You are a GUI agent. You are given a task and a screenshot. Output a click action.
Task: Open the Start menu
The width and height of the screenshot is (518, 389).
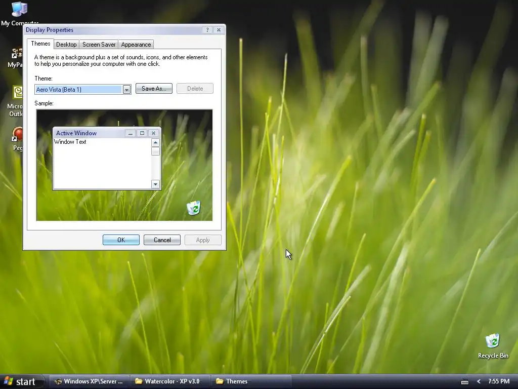click(22, 382)
